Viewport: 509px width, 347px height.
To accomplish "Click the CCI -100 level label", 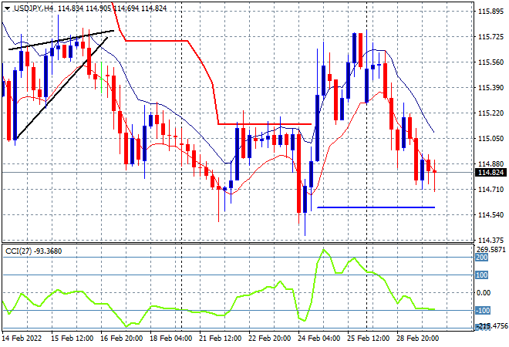I will [x=482, y=311].
